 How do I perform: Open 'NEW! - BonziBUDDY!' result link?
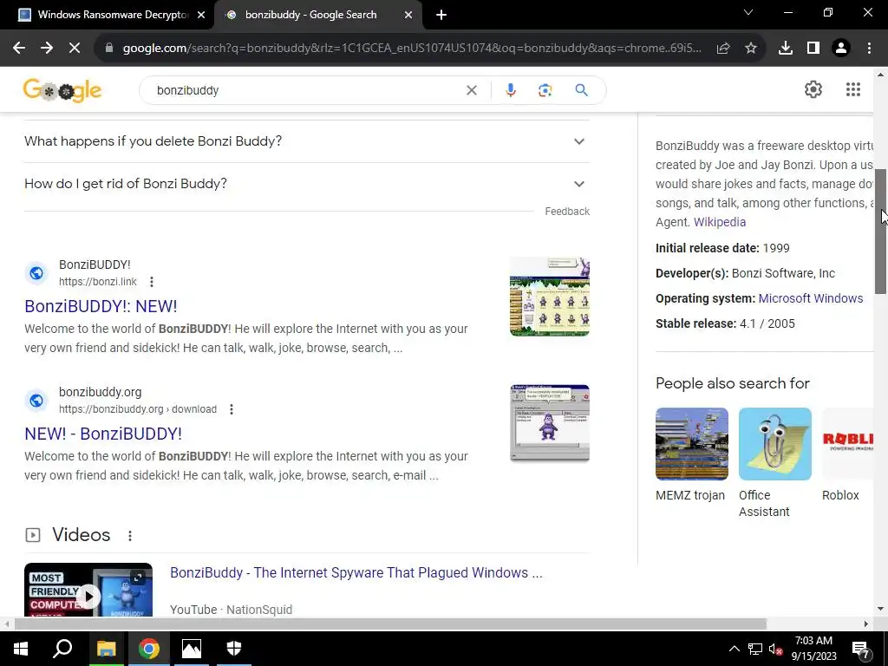pos(103,434)
